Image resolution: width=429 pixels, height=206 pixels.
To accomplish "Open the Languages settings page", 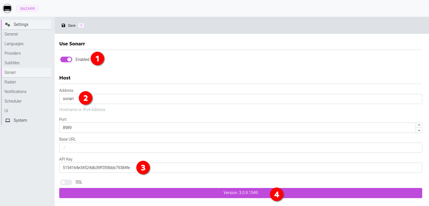I will pyautogui.click(x=26, y=44).
